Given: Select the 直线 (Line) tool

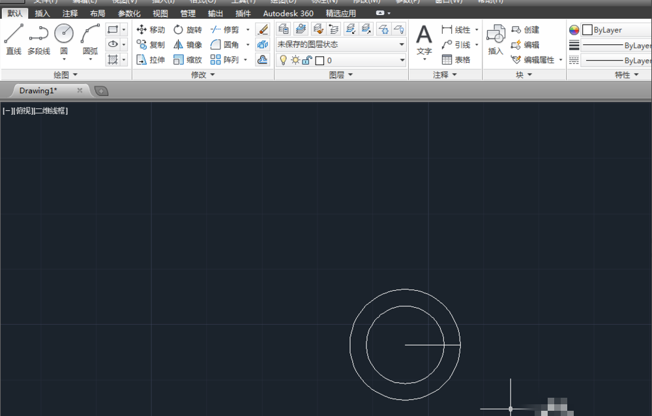Looking at the screenshot, I should (x=13, y=38).
